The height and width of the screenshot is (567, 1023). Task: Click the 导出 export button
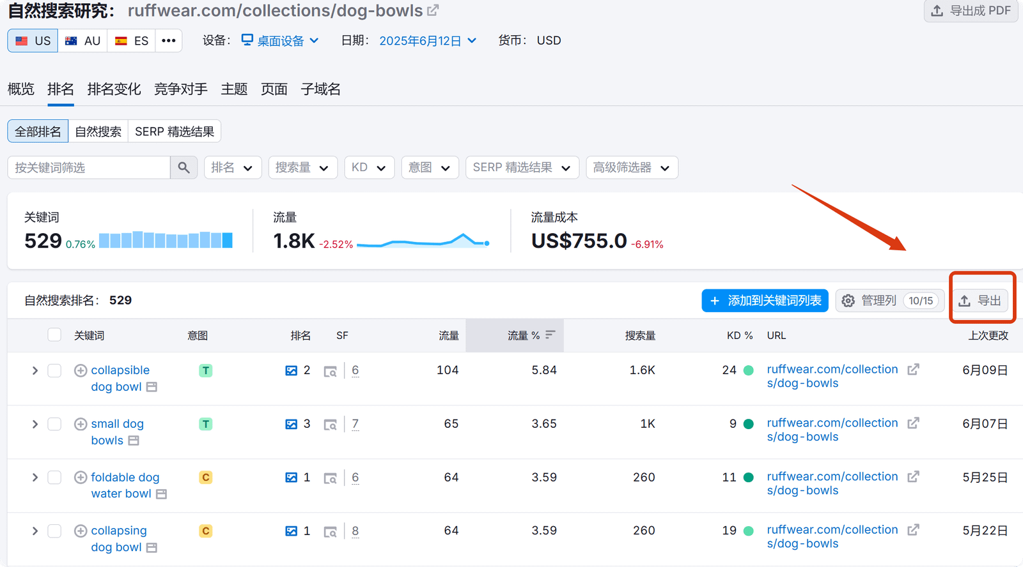coord(981,301)
